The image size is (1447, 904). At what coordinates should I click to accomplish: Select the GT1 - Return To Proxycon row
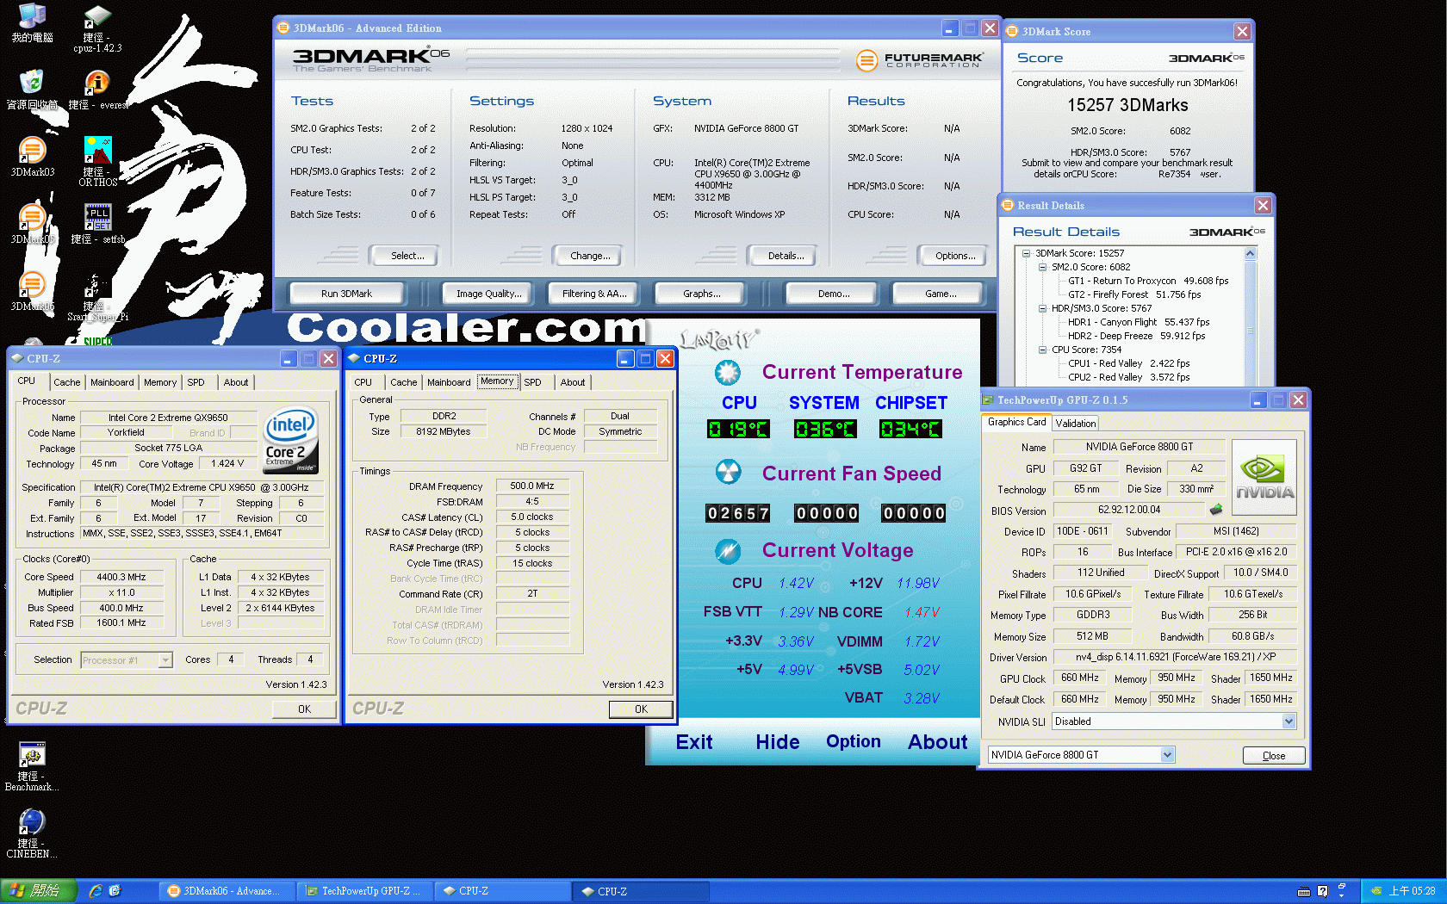tap(1148, 281)
